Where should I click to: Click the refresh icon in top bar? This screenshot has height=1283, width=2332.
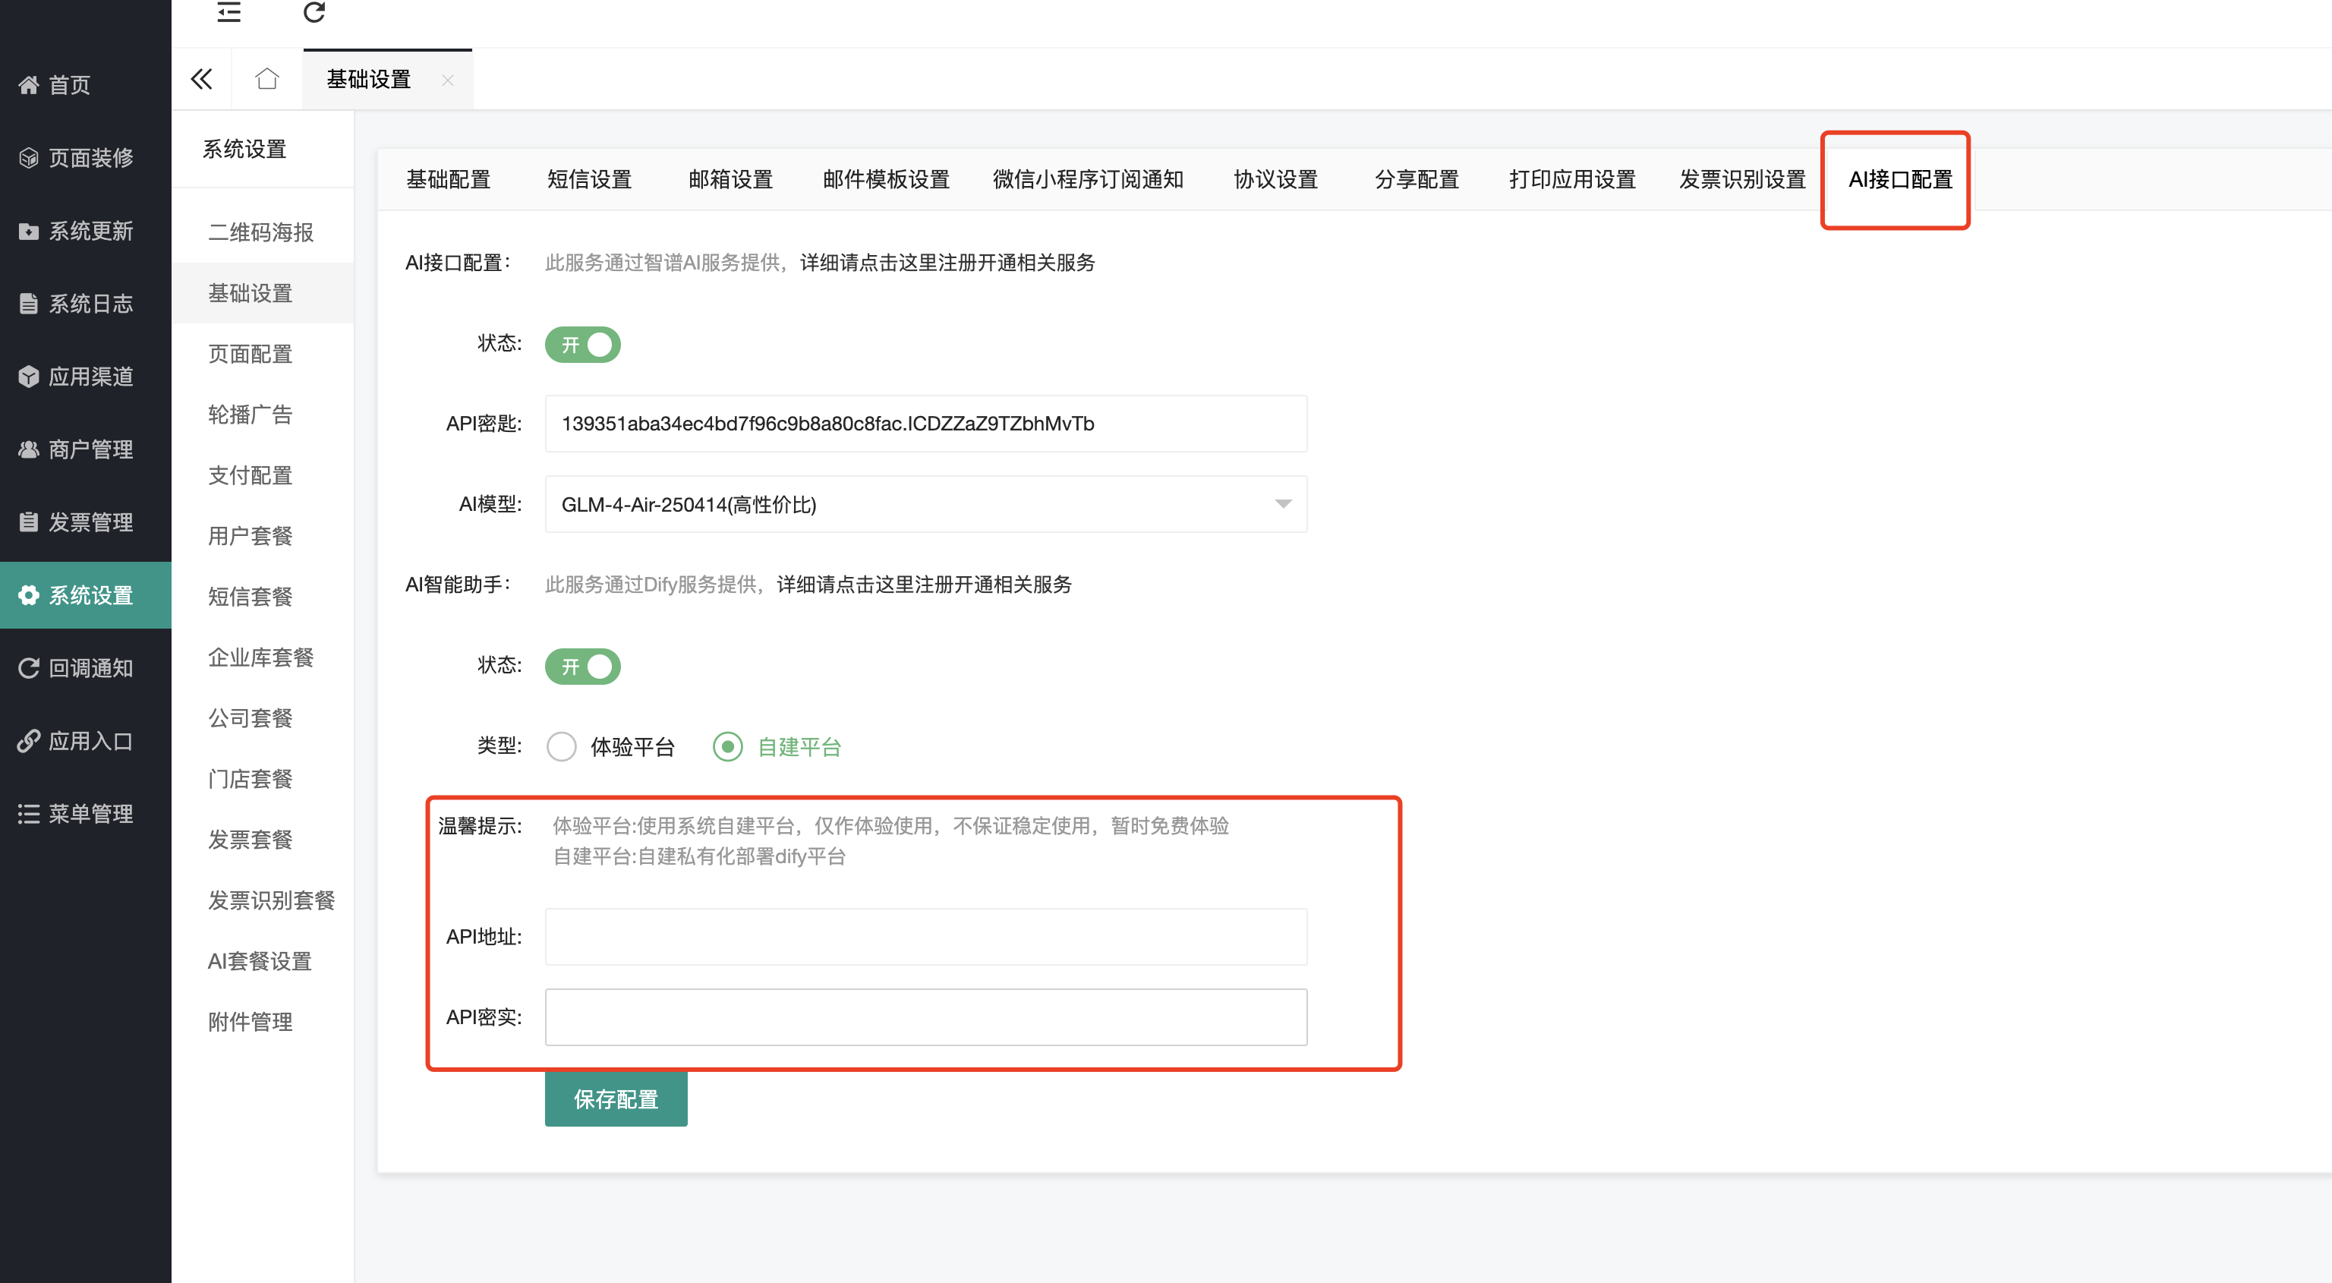pos(314,13)
